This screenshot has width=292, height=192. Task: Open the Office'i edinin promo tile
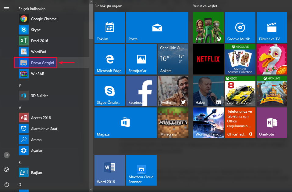240,123
